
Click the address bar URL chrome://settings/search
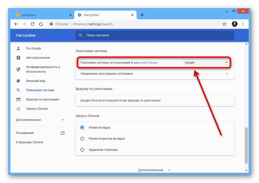pos(93,24)
